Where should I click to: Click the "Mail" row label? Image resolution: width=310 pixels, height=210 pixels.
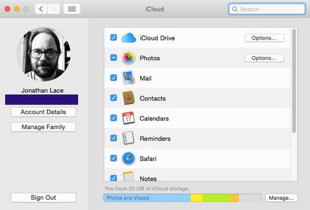(146, 78)
